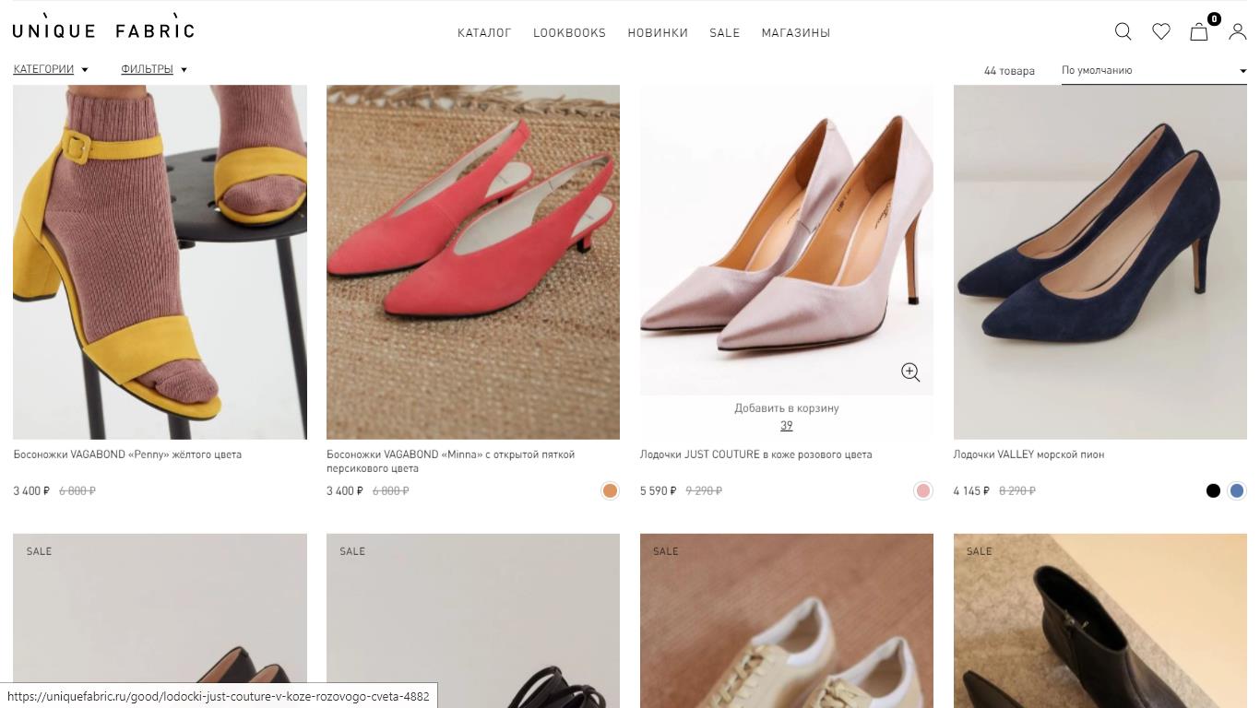Viewport: 1260px width, 708px height.
Task: Open the user account profile icon
Action: (1238, 31)
